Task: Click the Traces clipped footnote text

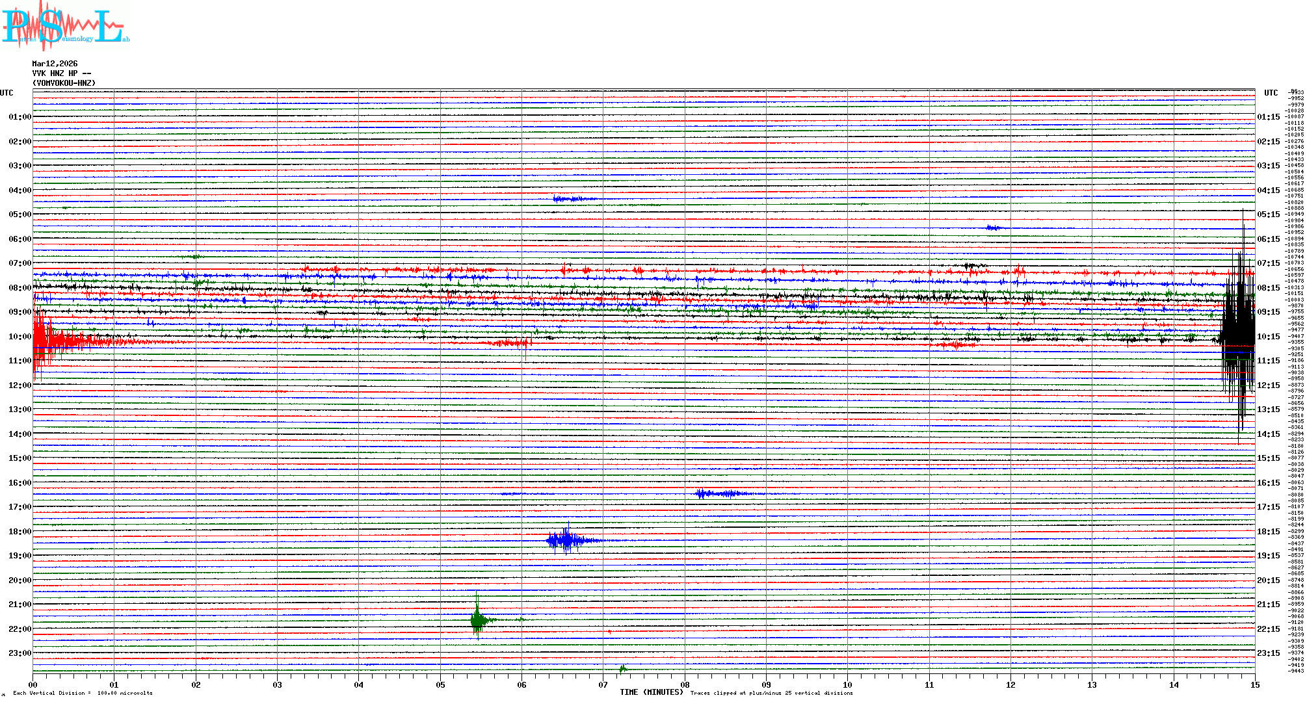Action: [771, 693]
